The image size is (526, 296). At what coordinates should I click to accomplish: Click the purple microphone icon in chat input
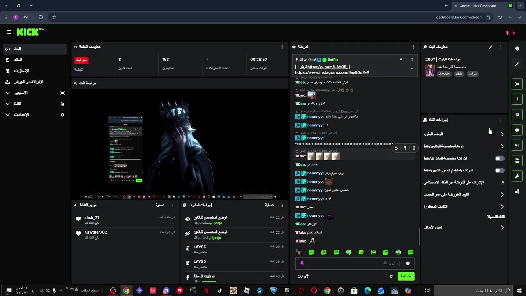point(302,263)
